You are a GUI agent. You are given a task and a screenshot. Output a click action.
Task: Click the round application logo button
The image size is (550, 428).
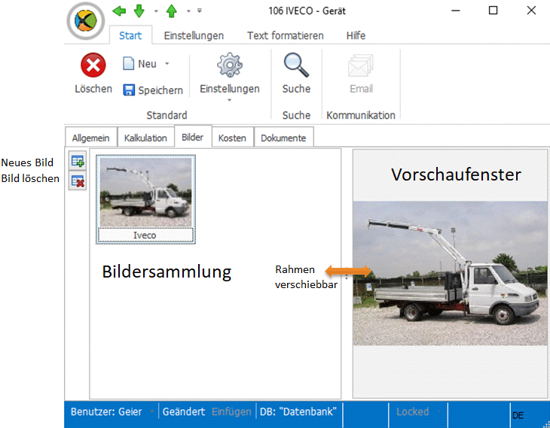(x=86, y=20)
